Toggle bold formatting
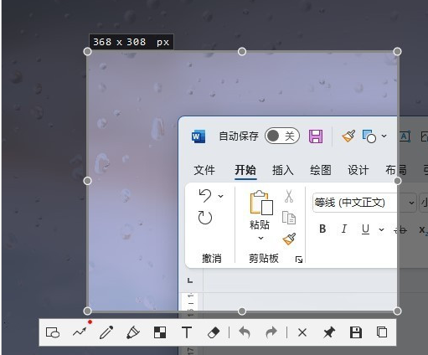The image size is (428, 355). [322, 229]
